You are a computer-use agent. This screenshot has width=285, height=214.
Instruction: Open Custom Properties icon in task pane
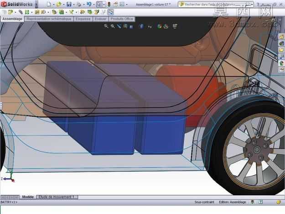pyautogui.click(x=282, y=70)
